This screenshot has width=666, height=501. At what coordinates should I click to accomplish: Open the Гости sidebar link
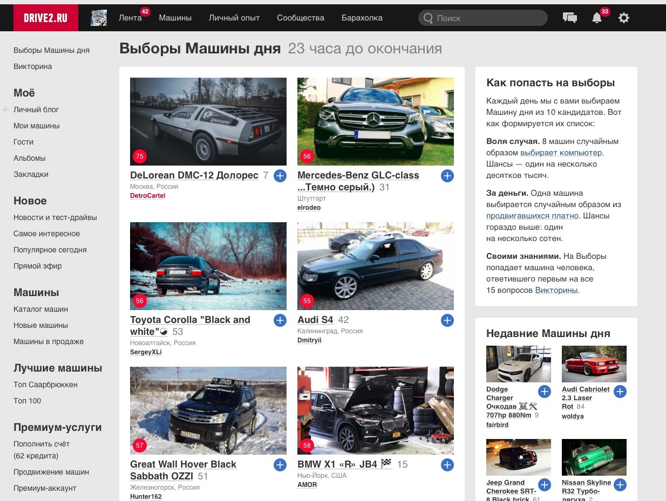[24, 142]
